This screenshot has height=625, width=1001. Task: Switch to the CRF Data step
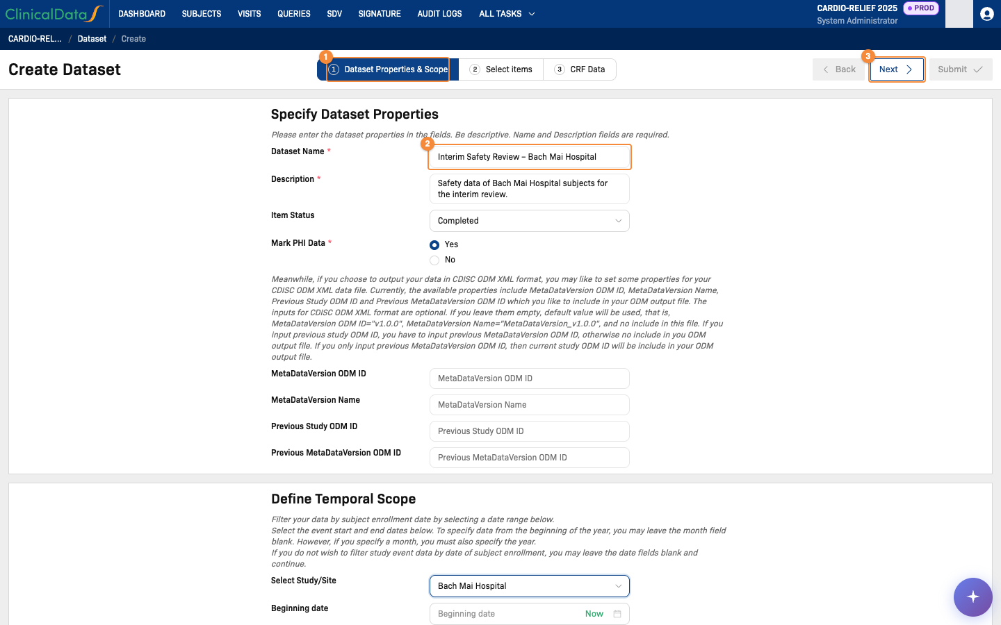(x=580, y=69)
